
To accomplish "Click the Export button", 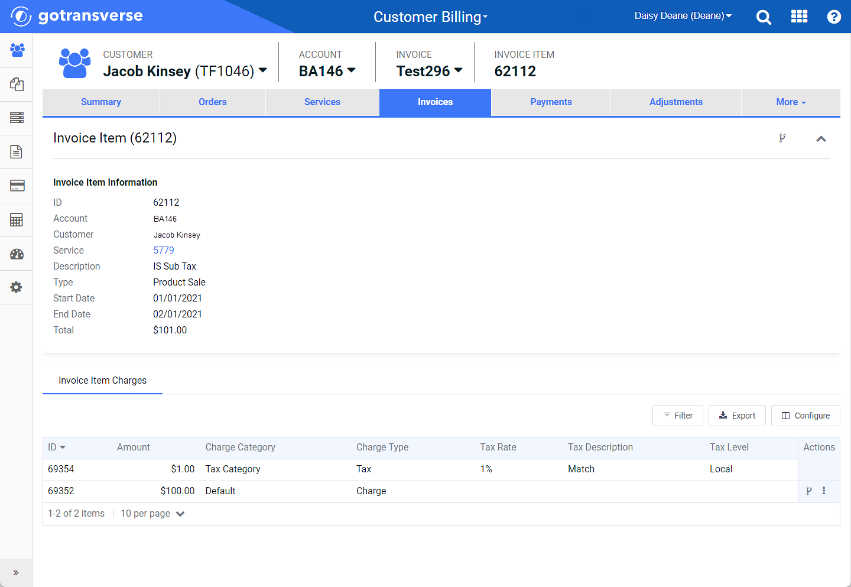I will coord(737,416).
